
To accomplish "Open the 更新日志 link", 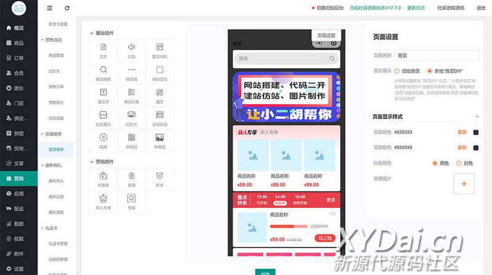I will [416, 8].
